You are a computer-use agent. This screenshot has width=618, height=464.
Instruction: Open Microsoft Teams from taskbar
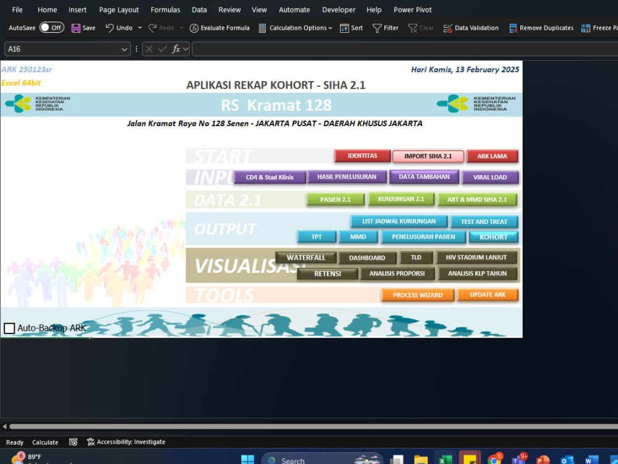(518, 460)
